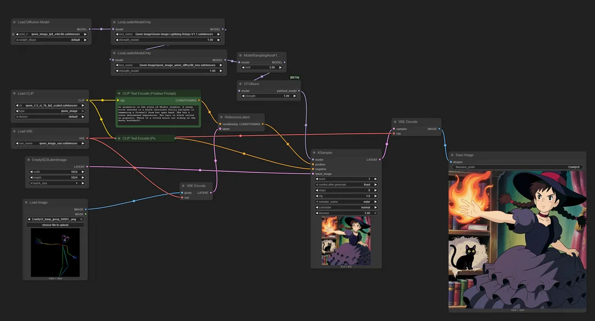595x321 pixels.
Task: Click the IMAGE output socket on VAE Decode
Action: pos(440,129)
